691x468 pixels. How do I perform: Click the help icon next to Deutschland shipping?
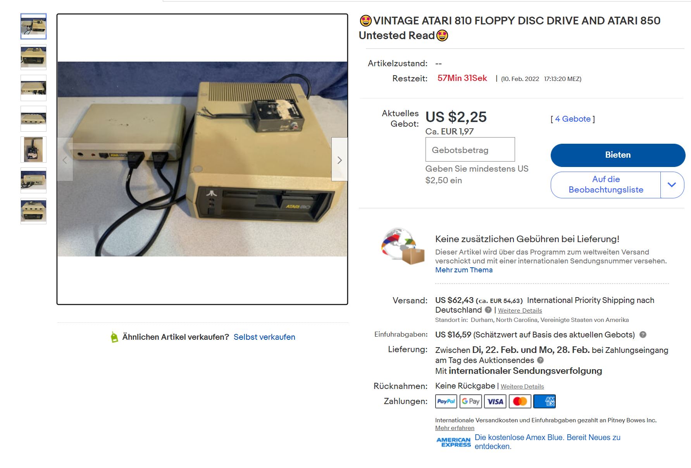tap(488, 310)
